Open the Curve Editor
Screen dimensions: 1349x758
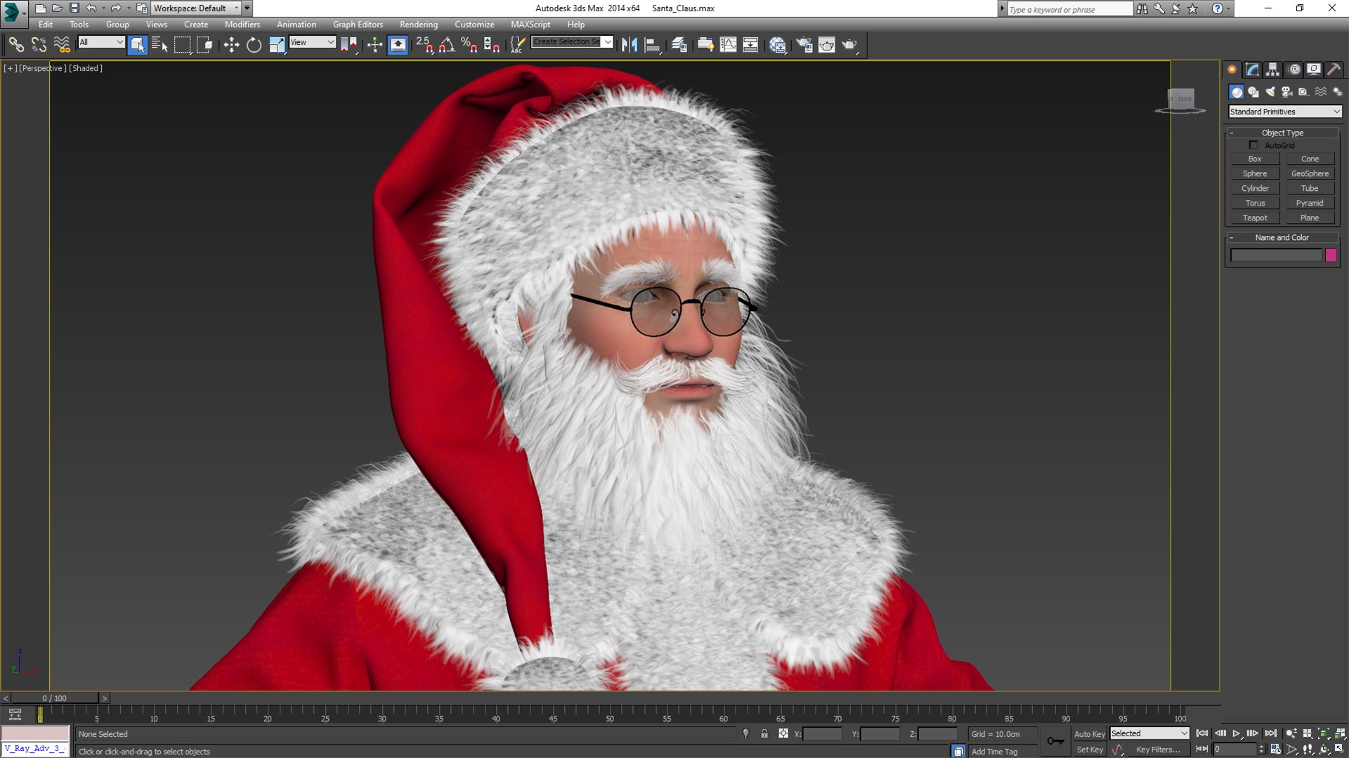click(728, 45)
